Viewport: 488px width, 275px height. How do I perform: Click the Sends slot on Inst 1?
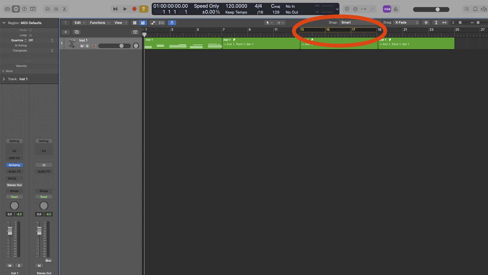[x=12, y=178]
